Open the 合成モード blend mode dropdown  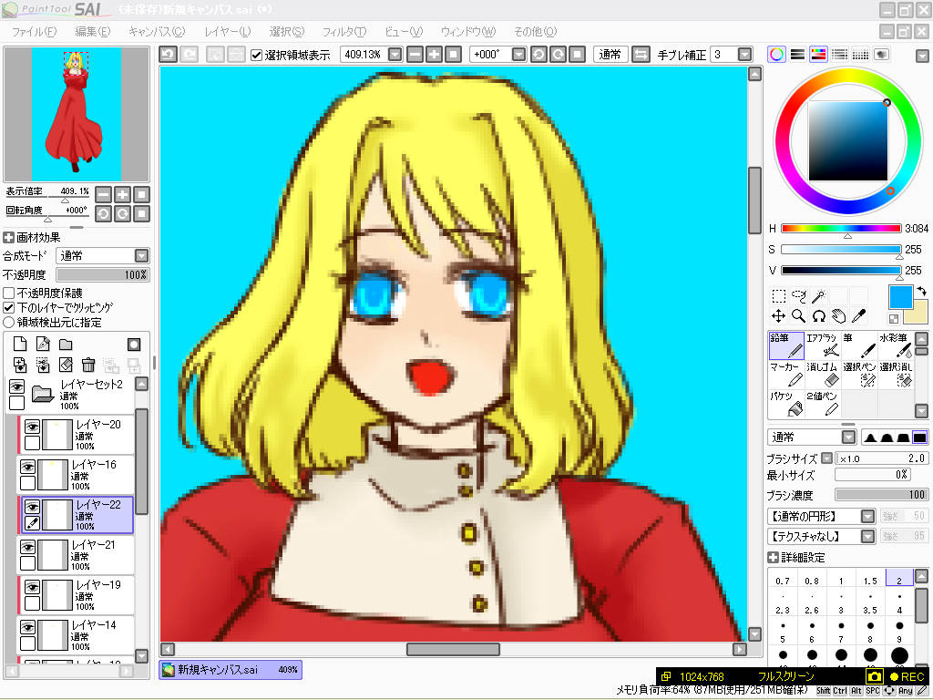tap(141, 256)
